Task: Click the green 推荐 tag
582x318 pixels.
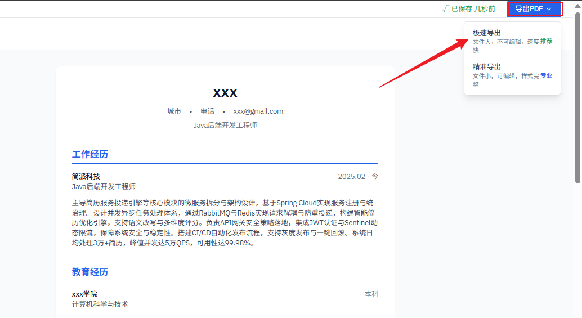Action: (546, 42)
